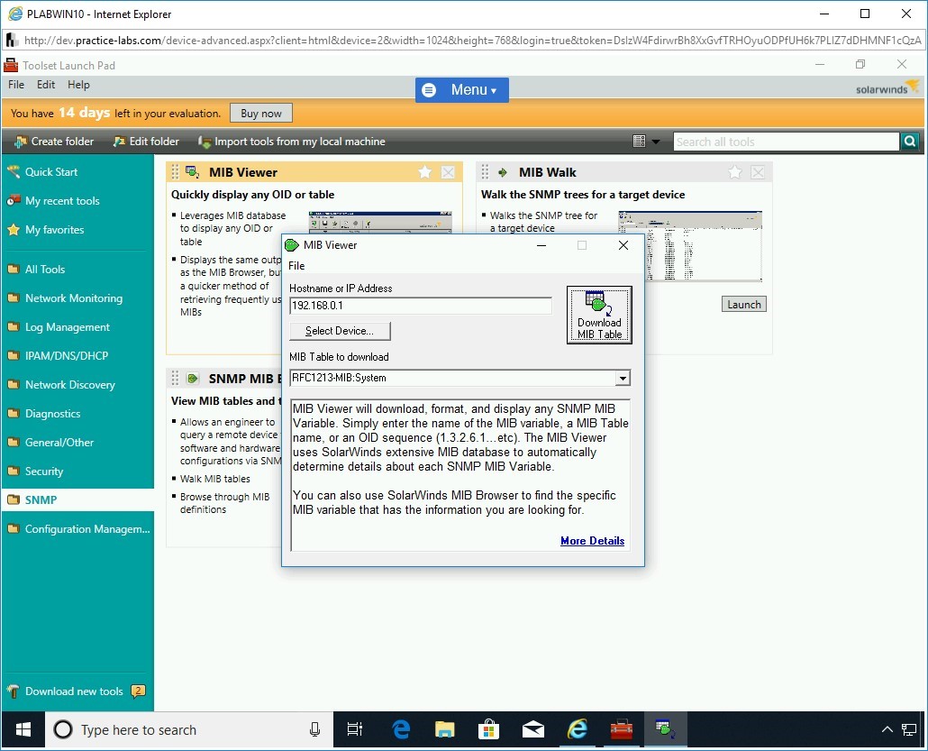Image resolution: width=928 pixels, height=751 pixels.
Task: Click the Create folder icon
Action: [x=21, y=142]
